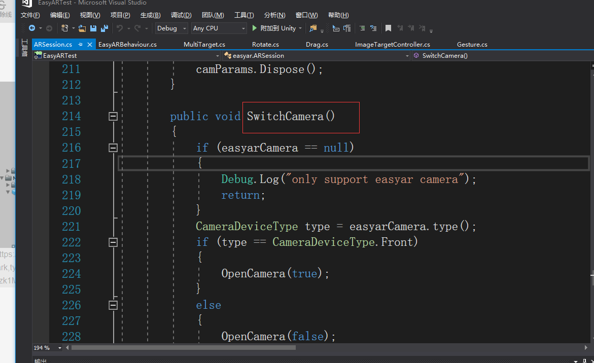Click the Next Bookmark icon
This screenshot has height=363, width=594.
pyautogui.click(x=411, y=28)
